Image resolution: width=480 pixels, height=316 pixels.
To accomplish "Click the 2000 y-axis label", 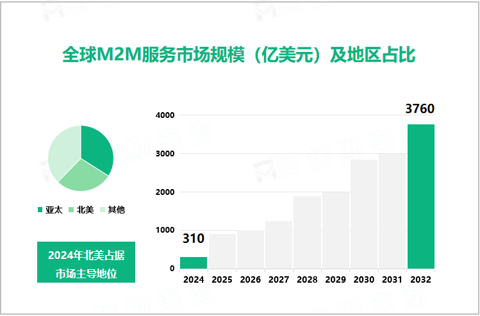I will click(165, 192).
